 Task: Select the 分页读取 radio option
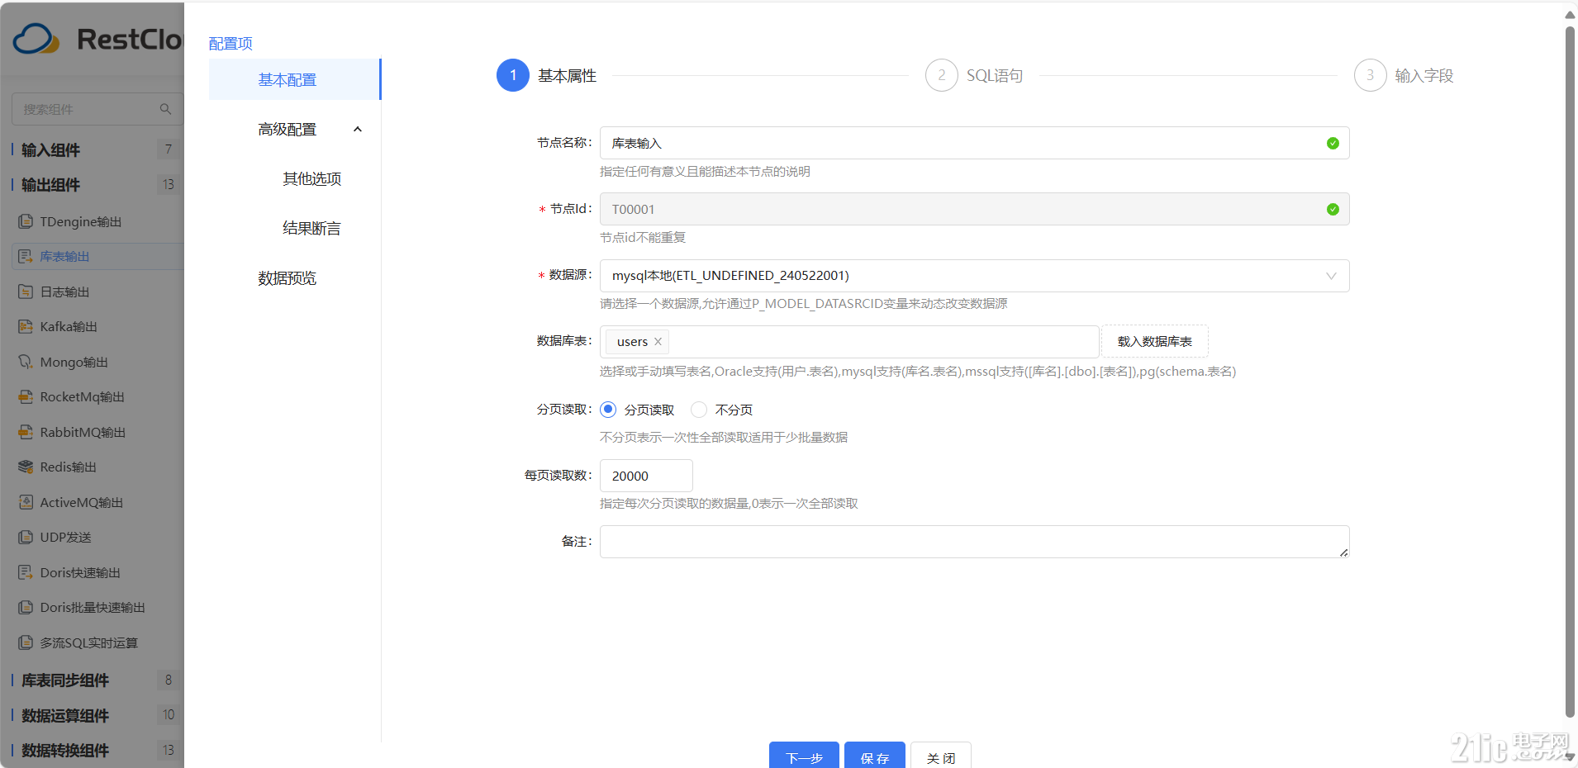(x=608, y=410)
